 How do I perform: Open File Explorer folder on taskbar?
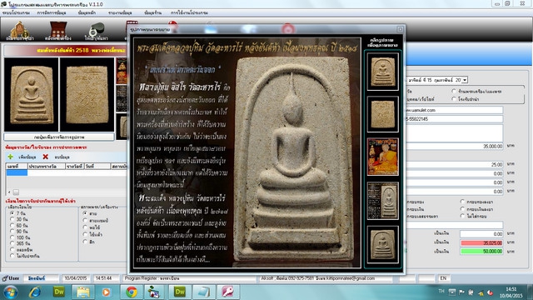tap(83, 292)
